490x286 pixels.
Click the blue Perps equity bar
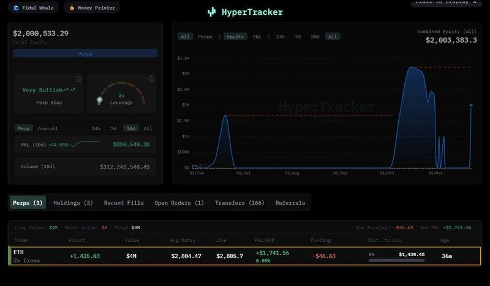(85, 54)
